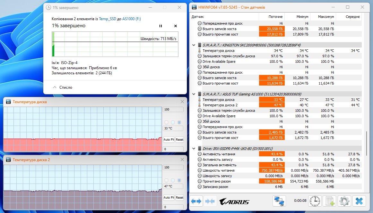This screenshot has width=373, height=213.
Task: Open HWiNFO sensor settings gear icon
Action: point(344,201)
